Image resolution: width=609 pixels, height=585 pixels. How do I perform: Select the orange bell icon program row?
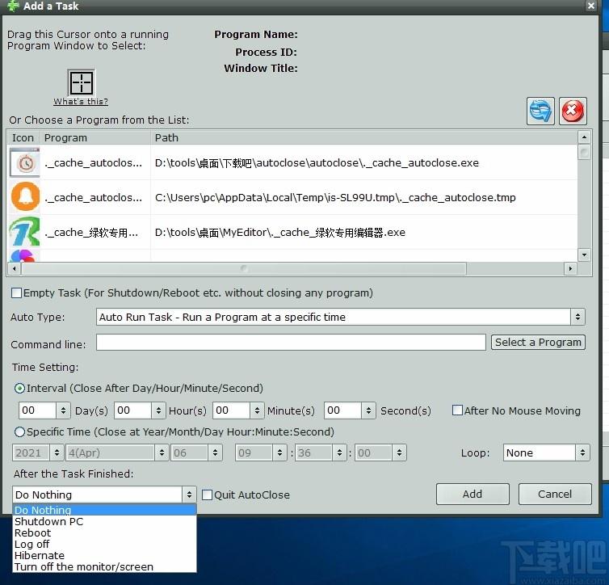[292, 197]
